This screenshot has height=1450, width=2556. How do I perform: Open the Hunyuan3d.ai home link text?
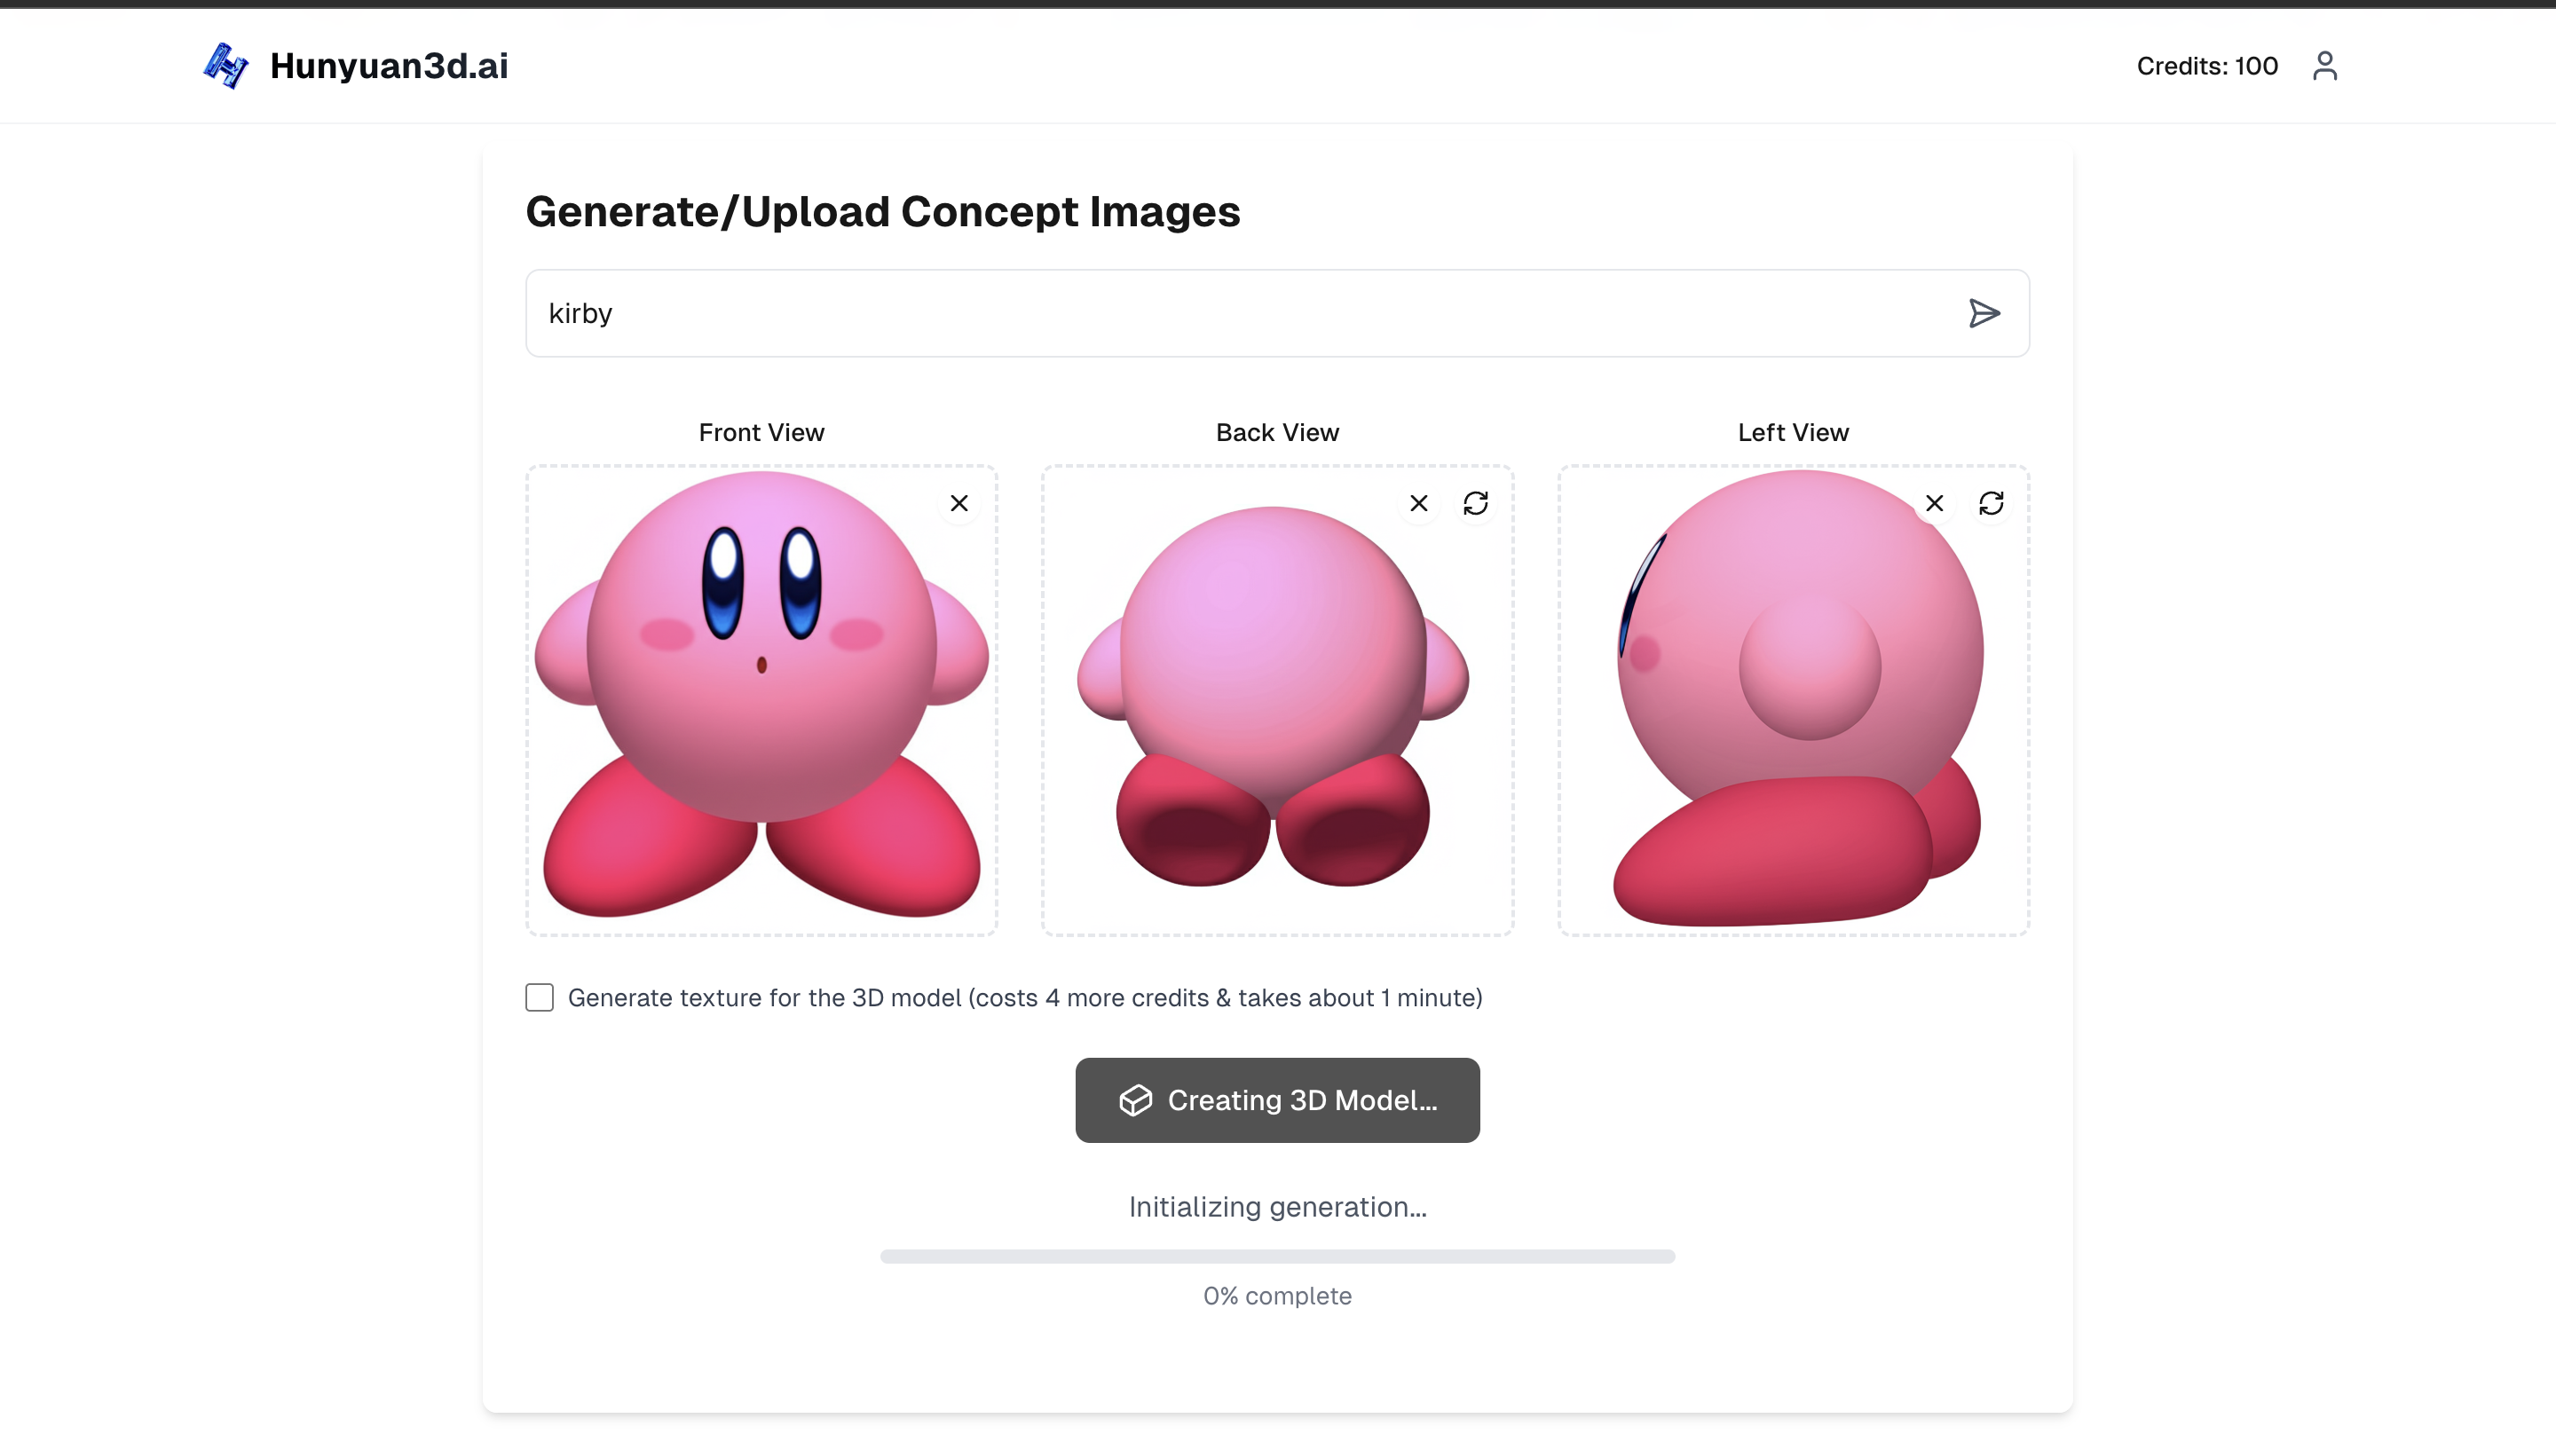[389, 66]
